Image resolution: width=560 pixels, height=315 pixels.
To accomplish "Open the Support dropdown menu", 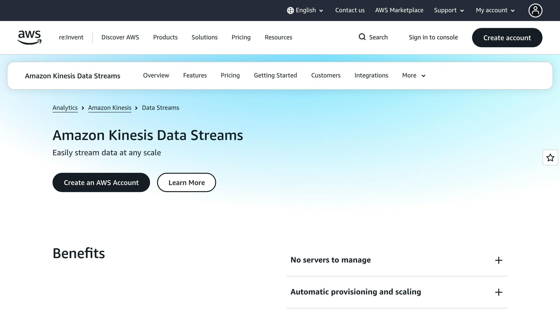I will [449, 10].
